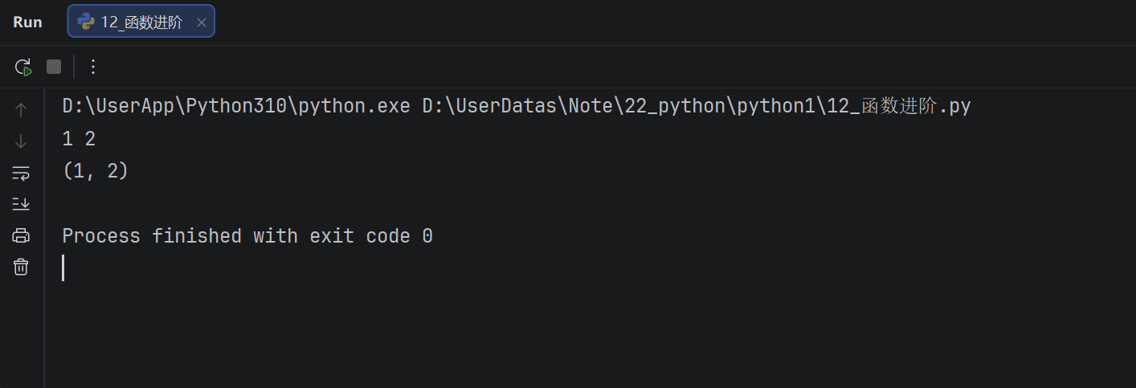Open the three-dot more options menu
The image size is (1136, 388).
(x=93, y=67)
